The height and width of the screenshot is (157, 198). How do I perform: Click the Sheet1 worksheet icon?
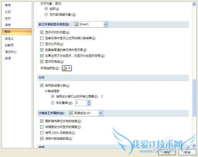tap(76, 24)
